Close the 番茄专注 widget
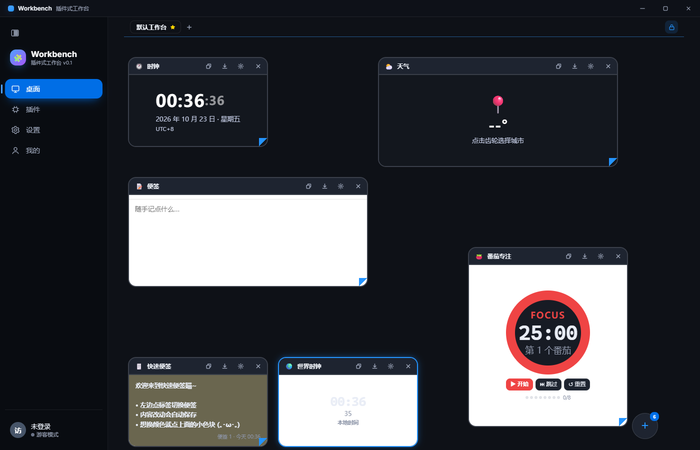 pyautogui.click(x=618, y=256)
